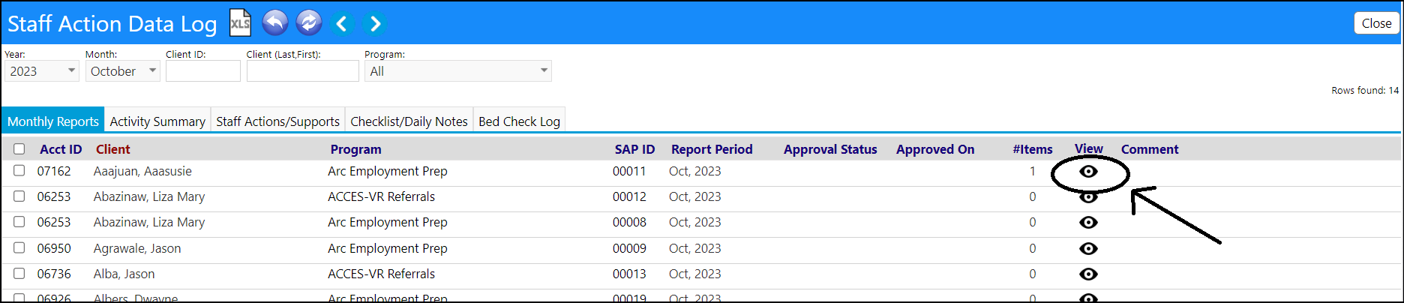Click the refresh icon in header
This screenshot has width=1404, height=303.
tap(309, 22)
